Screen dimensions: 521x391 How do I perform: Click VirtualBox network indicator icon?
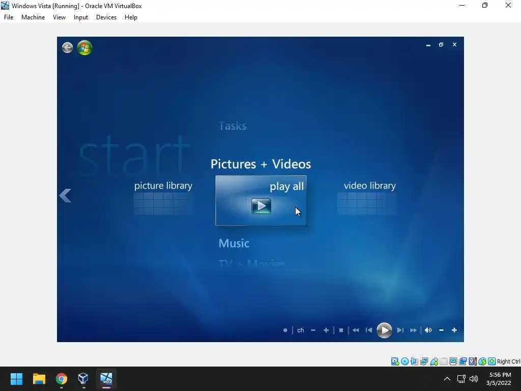click(x=424, y=361)
